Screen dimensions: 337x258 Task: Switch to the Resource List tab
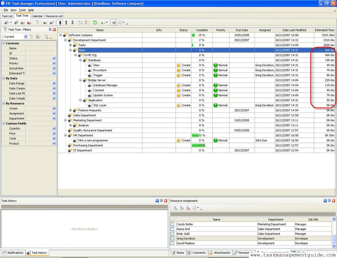point(54,16)
